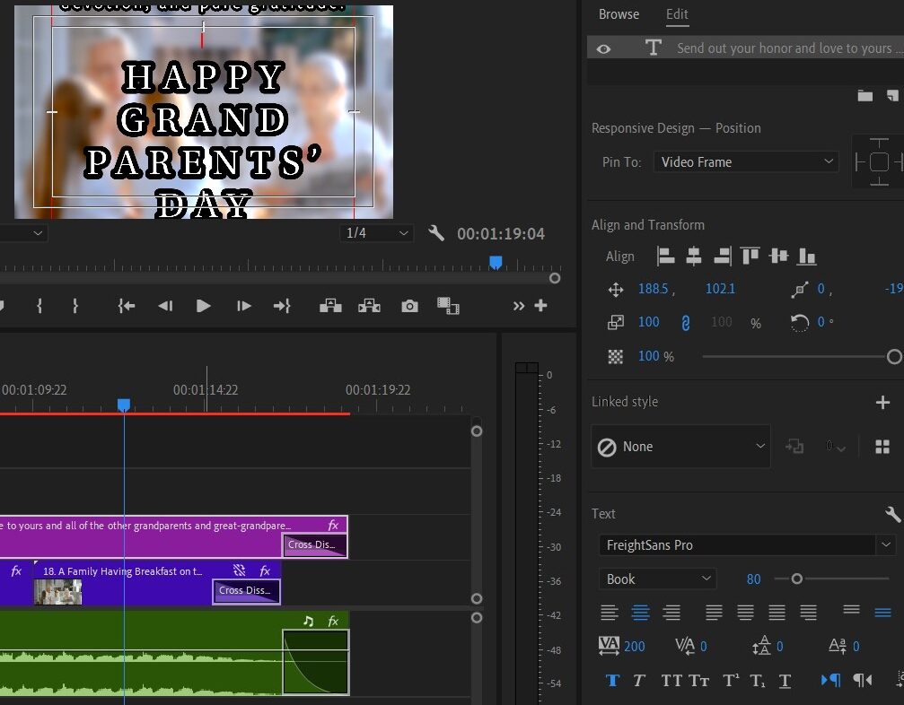Toggle faux bold
The width and height of the screenshot is (904, 705).
pos(612,681)
